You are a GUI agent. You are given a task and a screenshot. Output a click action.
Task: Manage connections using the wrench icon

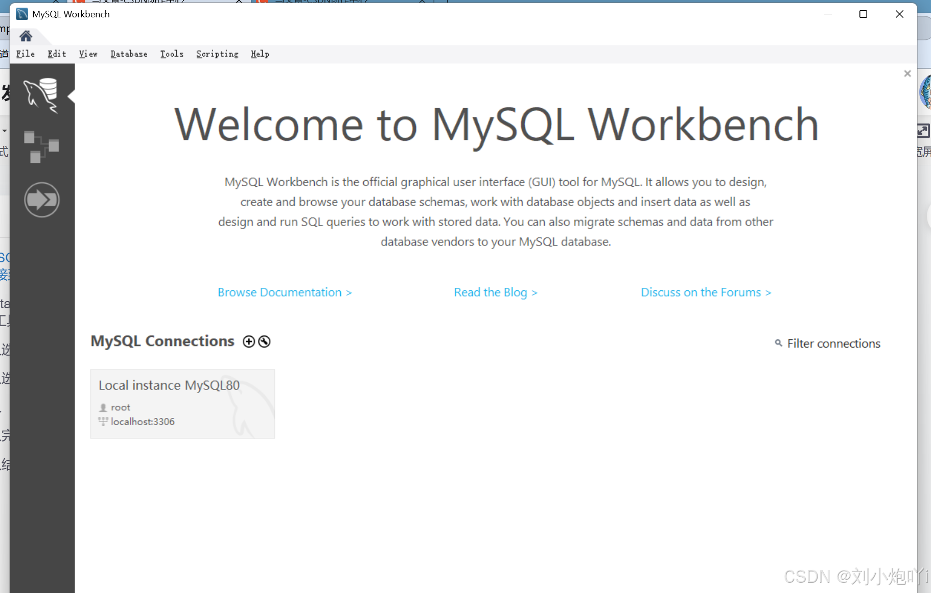pos(264,341)
